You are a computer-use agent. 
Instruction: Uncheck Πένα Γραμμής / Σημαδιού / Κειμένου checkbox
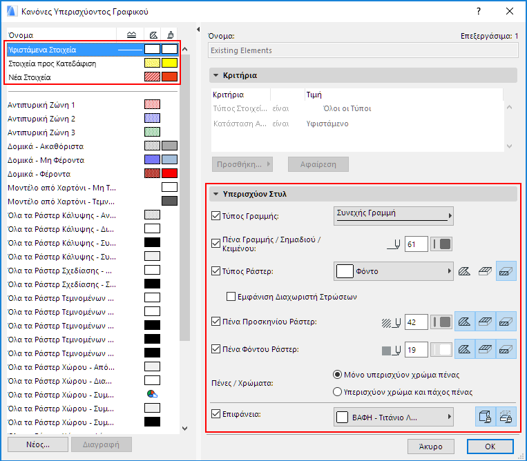[215, 244]
